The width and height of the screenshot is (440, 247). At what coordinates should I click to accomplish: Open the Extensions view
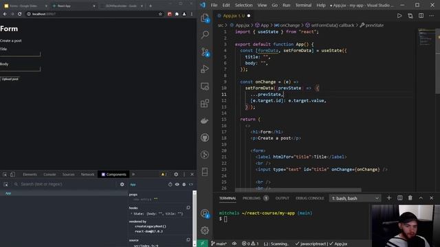tap(205, 104)
